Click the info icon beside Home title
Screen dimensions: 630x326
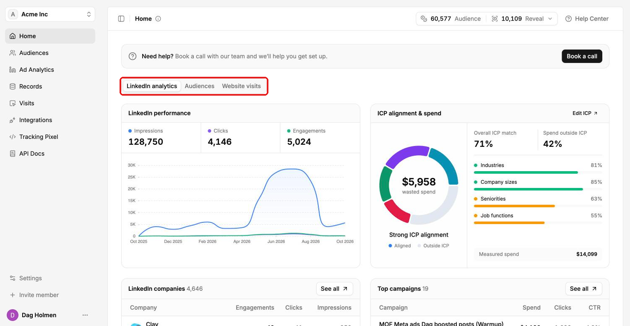point(158,18)
